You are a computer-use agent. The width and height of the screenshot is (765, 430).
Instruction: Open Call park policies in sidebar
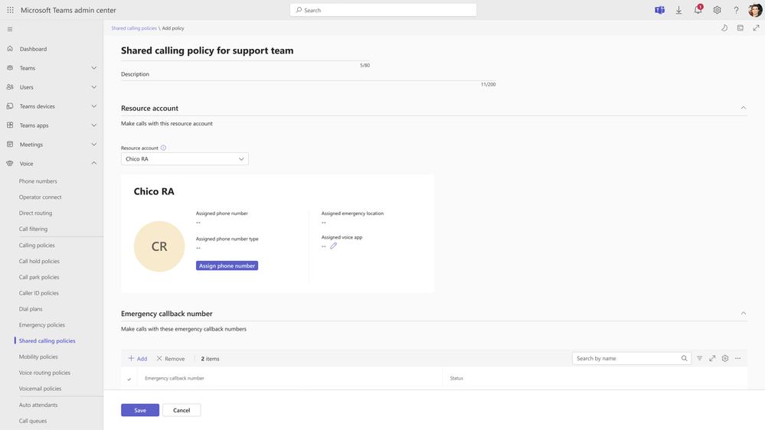click(39, 277)
